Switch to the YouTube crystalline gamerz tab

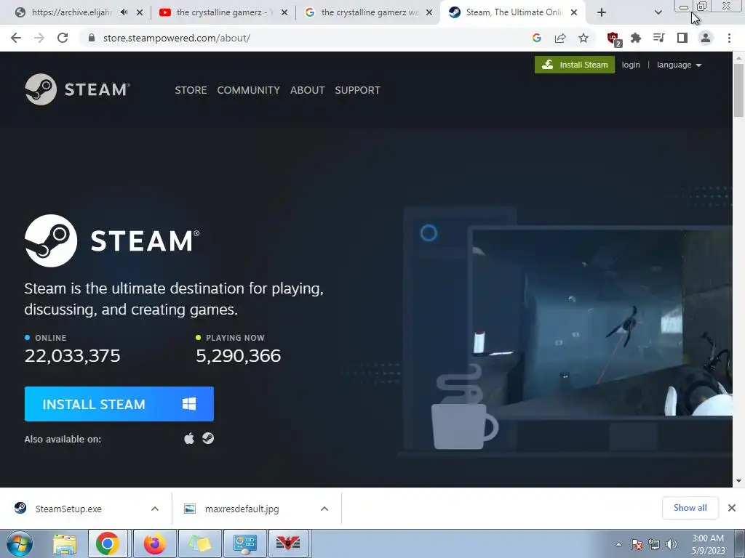223,12
